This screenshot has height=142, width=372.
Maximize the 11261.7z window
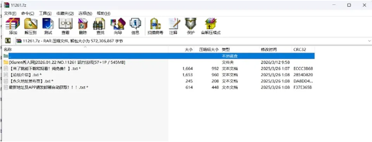[349, 5]
